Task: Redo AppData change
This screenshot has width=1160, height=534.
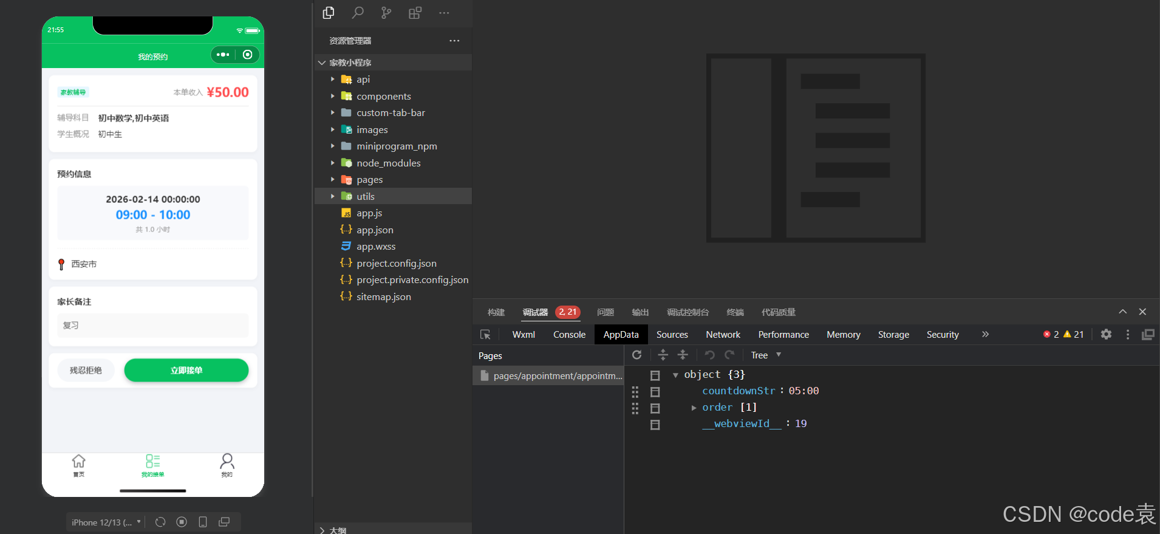Action: click(729, 355)
